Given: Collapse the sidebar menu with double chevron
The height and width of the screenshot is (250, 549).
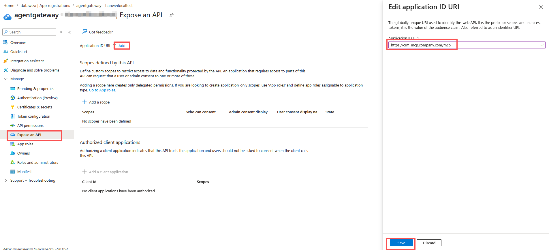Looking at the screenshot, I should [x=69, y=32].
